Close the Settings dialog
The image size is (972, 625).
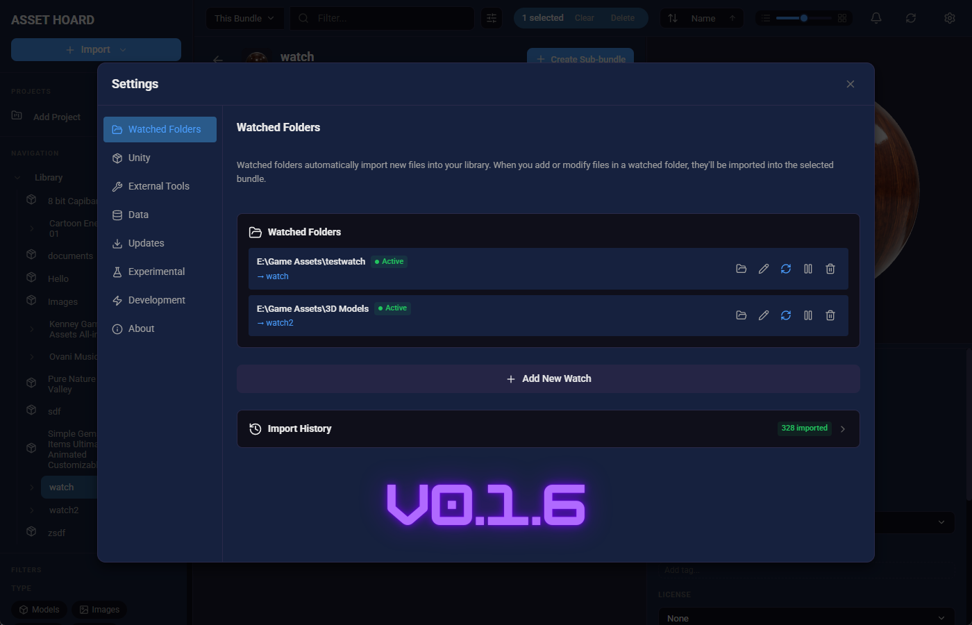pos(850,84)
